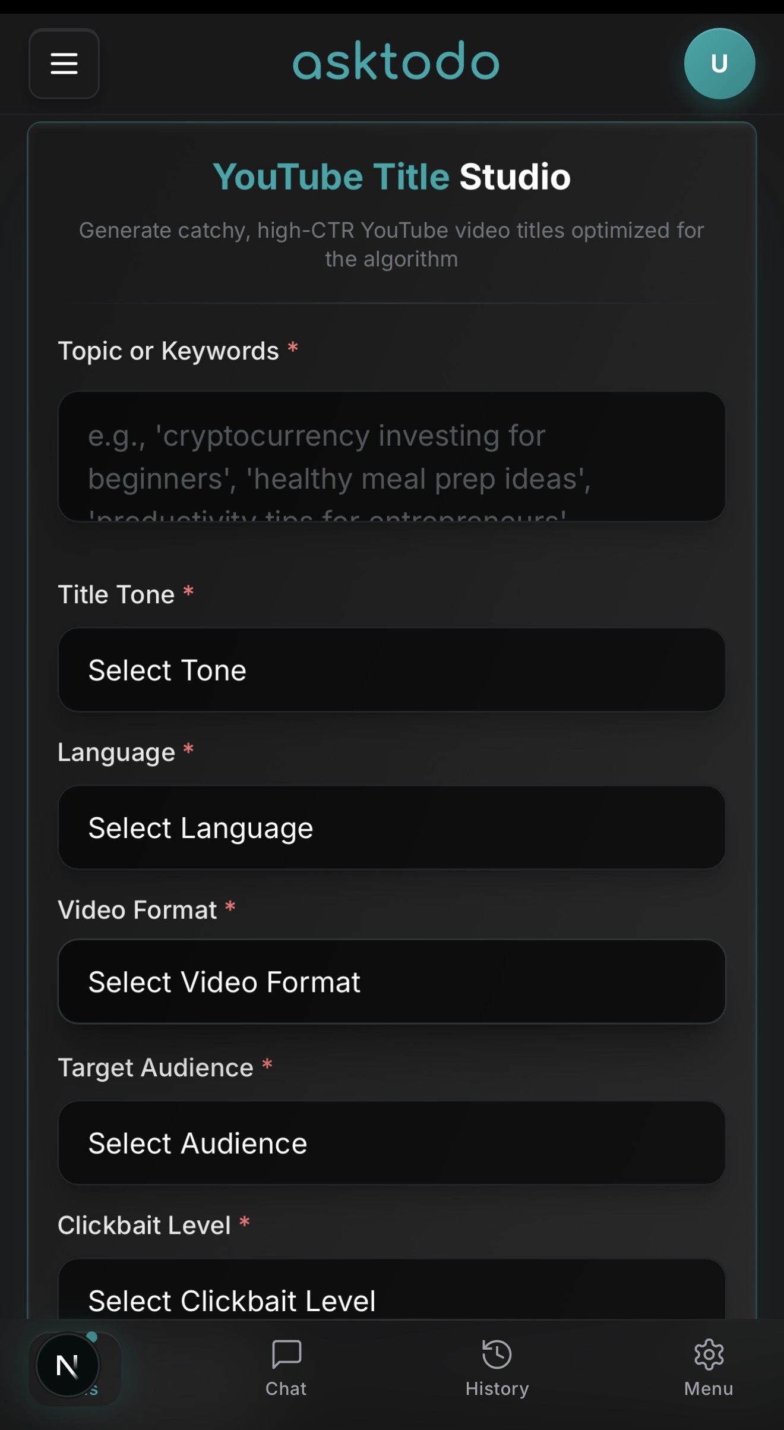Screen dimensions: 784x1430
Task: Open the sidebar with the hamburger icon
Action: [x=64, y=64]
